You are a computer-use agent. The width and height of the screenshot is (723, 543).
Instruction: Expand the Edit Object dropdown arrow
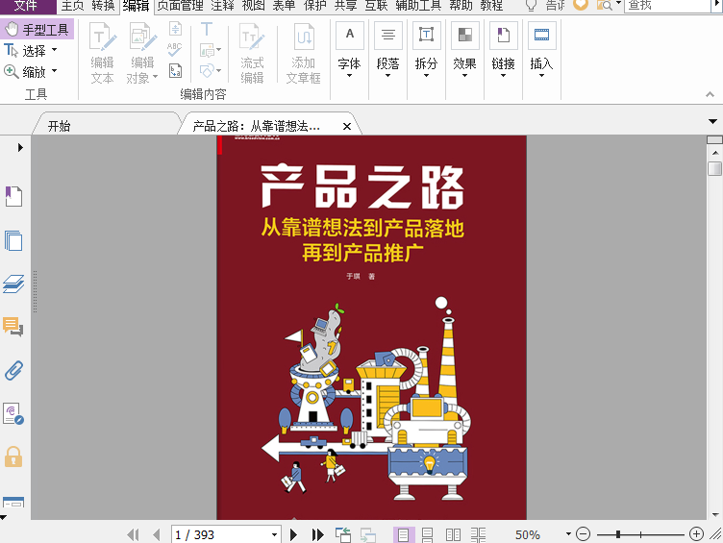tap(155, 77)
